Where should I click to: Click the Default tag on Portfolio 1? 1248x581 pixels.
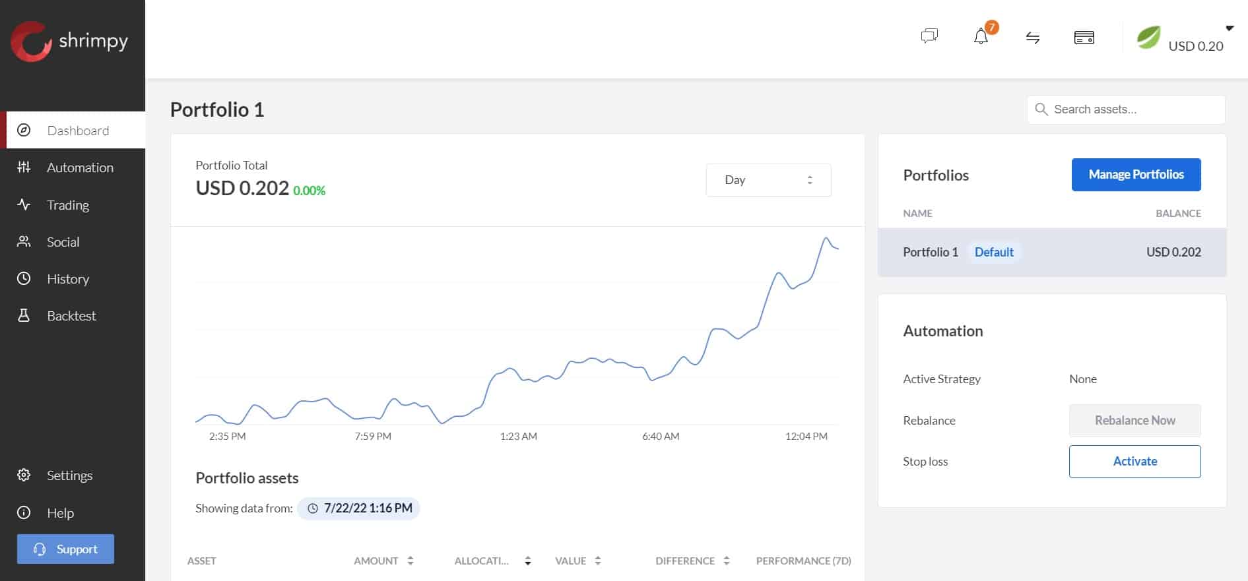(994, 252)
